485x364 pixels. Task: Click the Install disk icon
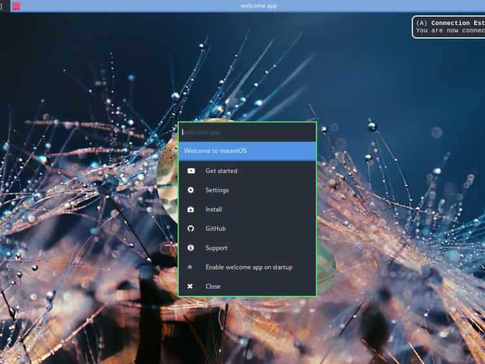190,210
